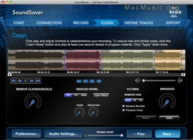The width and height of the screenshot is (193, 140).
Task: Click the output level speaker icon
Action: [85, 135]
